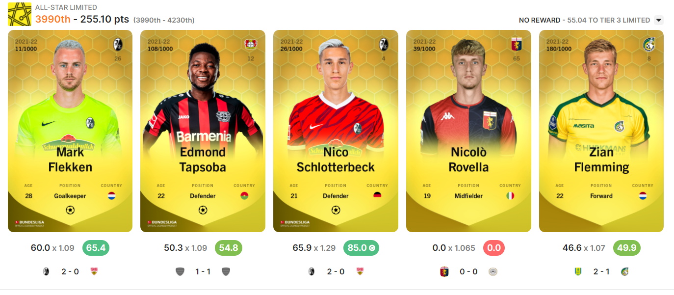This screenshot has height=295, width=674.
Task: Click the Fortuna Sittard crest on Flemming's card
Action: pyautogui.click(x=649, y=44)
